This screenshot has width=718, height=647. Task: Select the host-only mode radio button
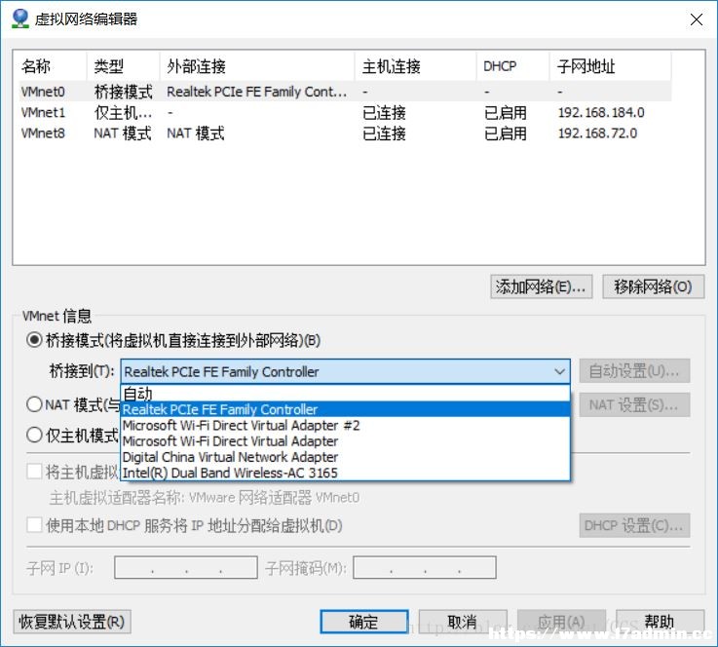click(34, 435)
